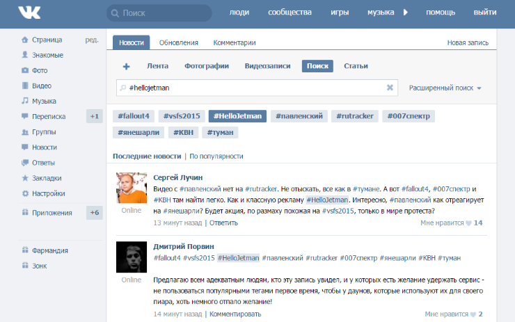Click the film icon beside Видео

pos(25,86)
